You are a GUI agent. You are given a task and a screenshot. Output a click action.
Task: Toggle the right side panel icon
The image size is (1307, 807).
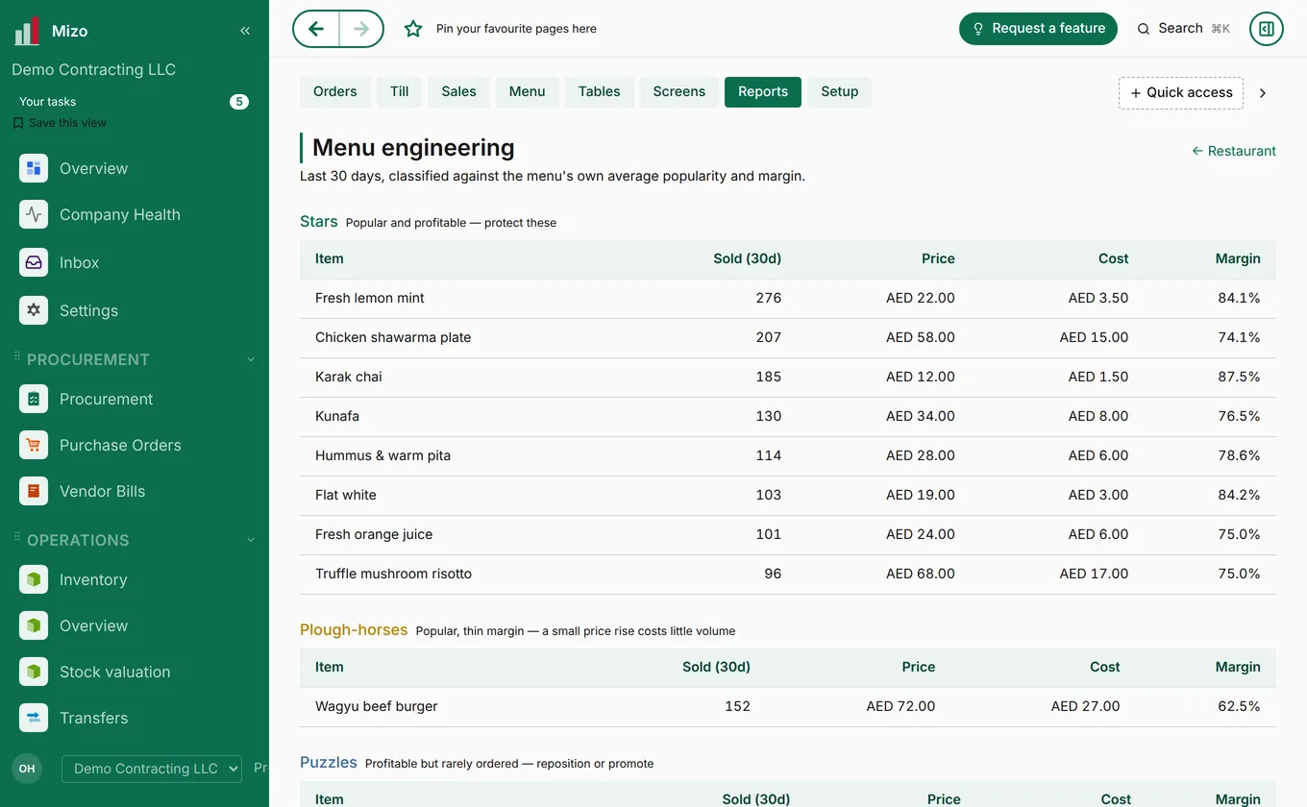(x=1267, y=29)
